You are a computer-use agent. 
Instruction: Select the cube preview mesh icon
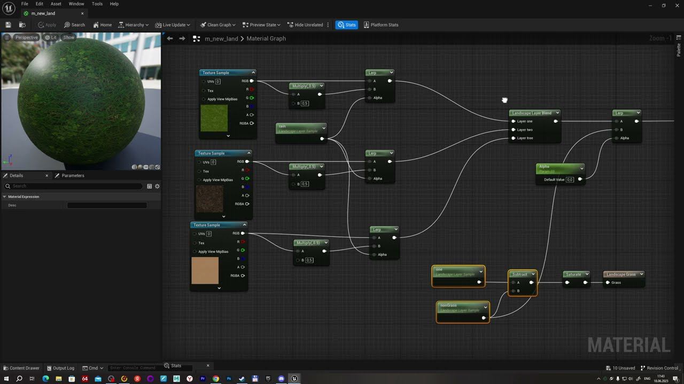tap(152, 167)
